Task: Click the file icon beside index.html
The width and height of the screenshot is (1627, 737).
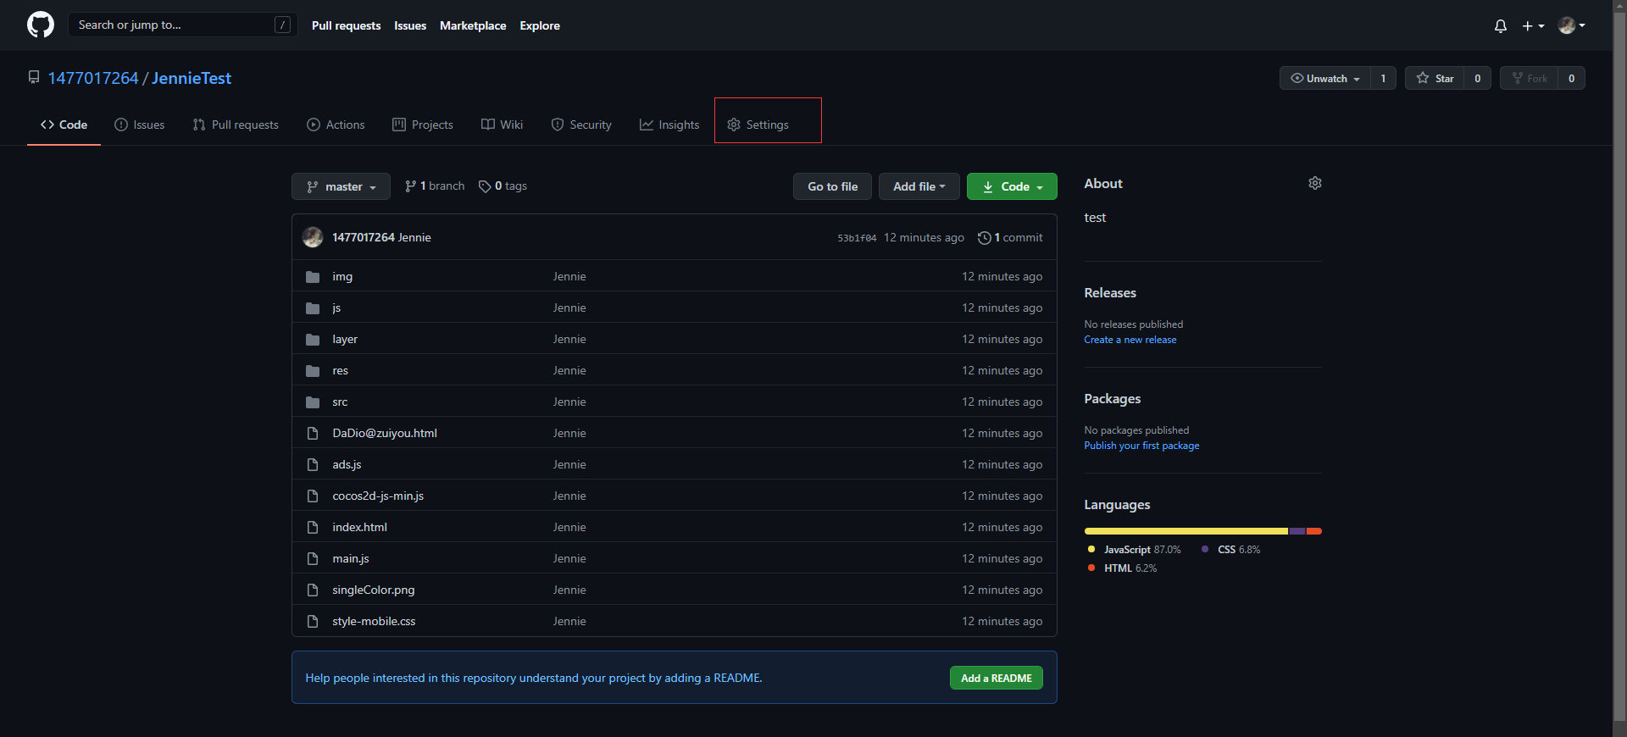Action: click(313, 527)
